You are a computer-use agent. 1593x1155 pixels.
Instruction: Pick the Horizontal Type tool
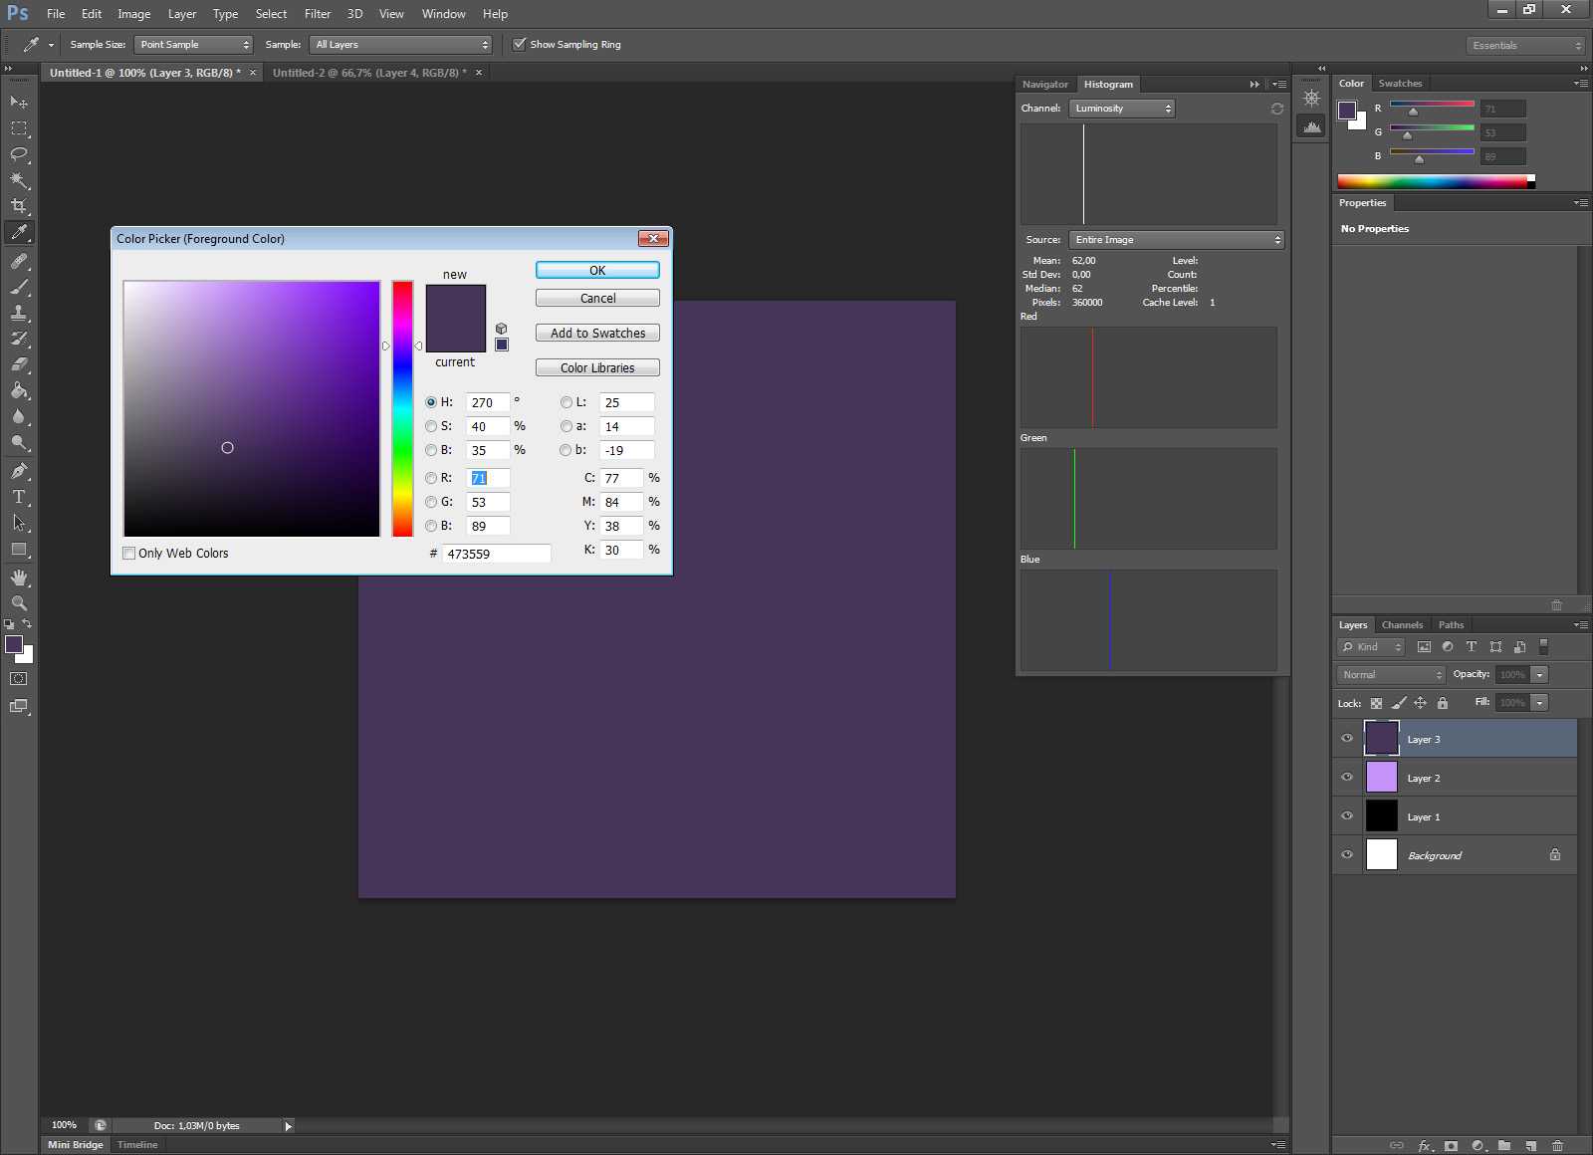[x=19, y=497]
